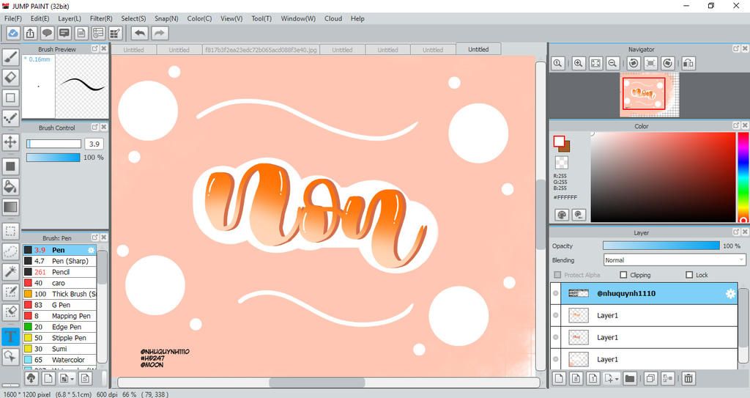Choose the Gradient tool

coord(10,207)
